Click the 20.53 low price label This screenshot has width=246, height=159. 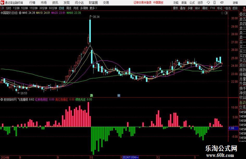tap(24, 93)
